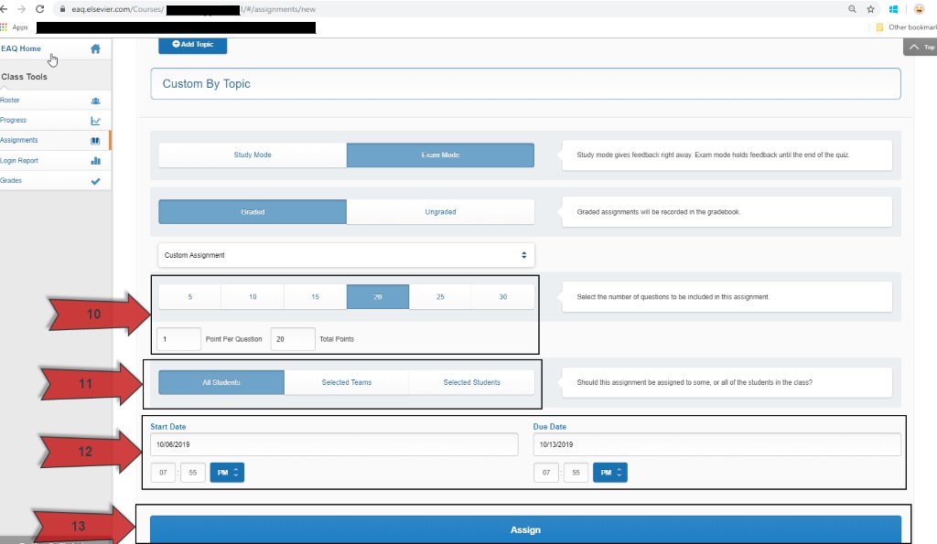Viewport: 937px width, 544px height.
Task: Assign to Selected Students instead of all
Action: coord(472,382)
